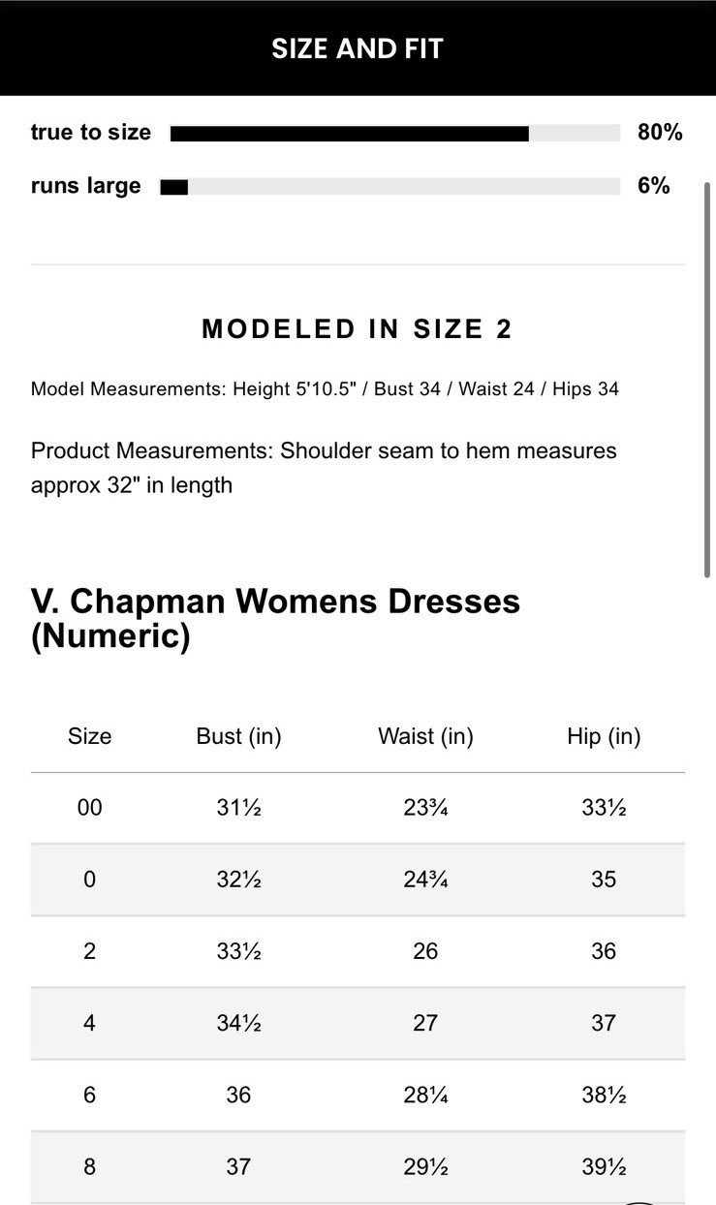Select the size 8 row label
The width and height of the screenshot is (716, 1205).
pyautogui.click(x=89, y=1166)
